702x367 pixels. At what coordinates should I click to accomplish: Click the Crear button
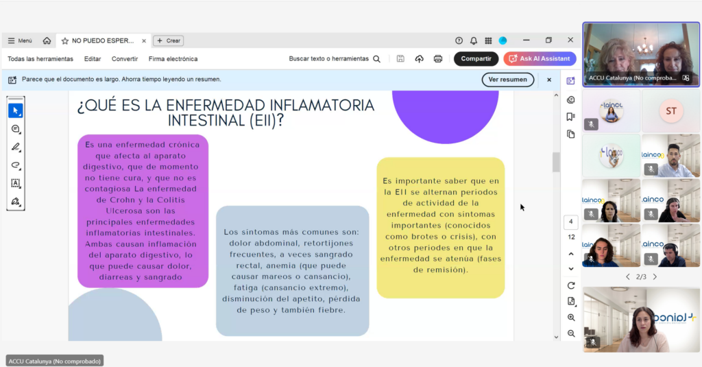pos(169,40)
